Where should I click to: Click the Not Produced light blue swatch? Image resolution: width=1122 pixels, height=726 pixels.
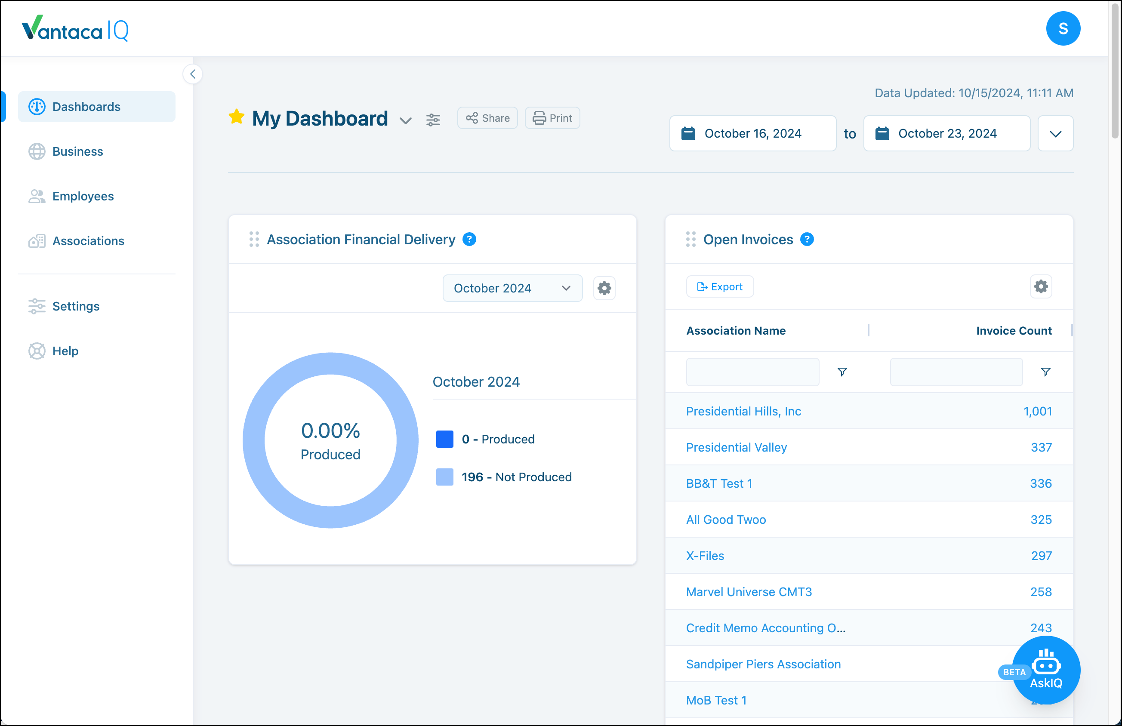coord(444,477)
